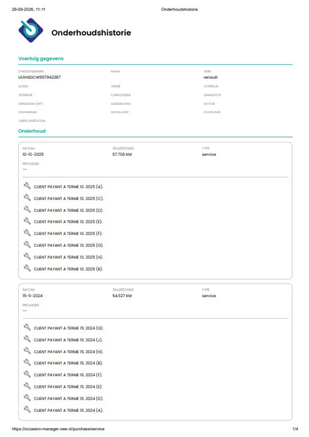309x437 pixels.
Task: Select odometer reading 57.706 KM
Action: (x=122, y=154)
